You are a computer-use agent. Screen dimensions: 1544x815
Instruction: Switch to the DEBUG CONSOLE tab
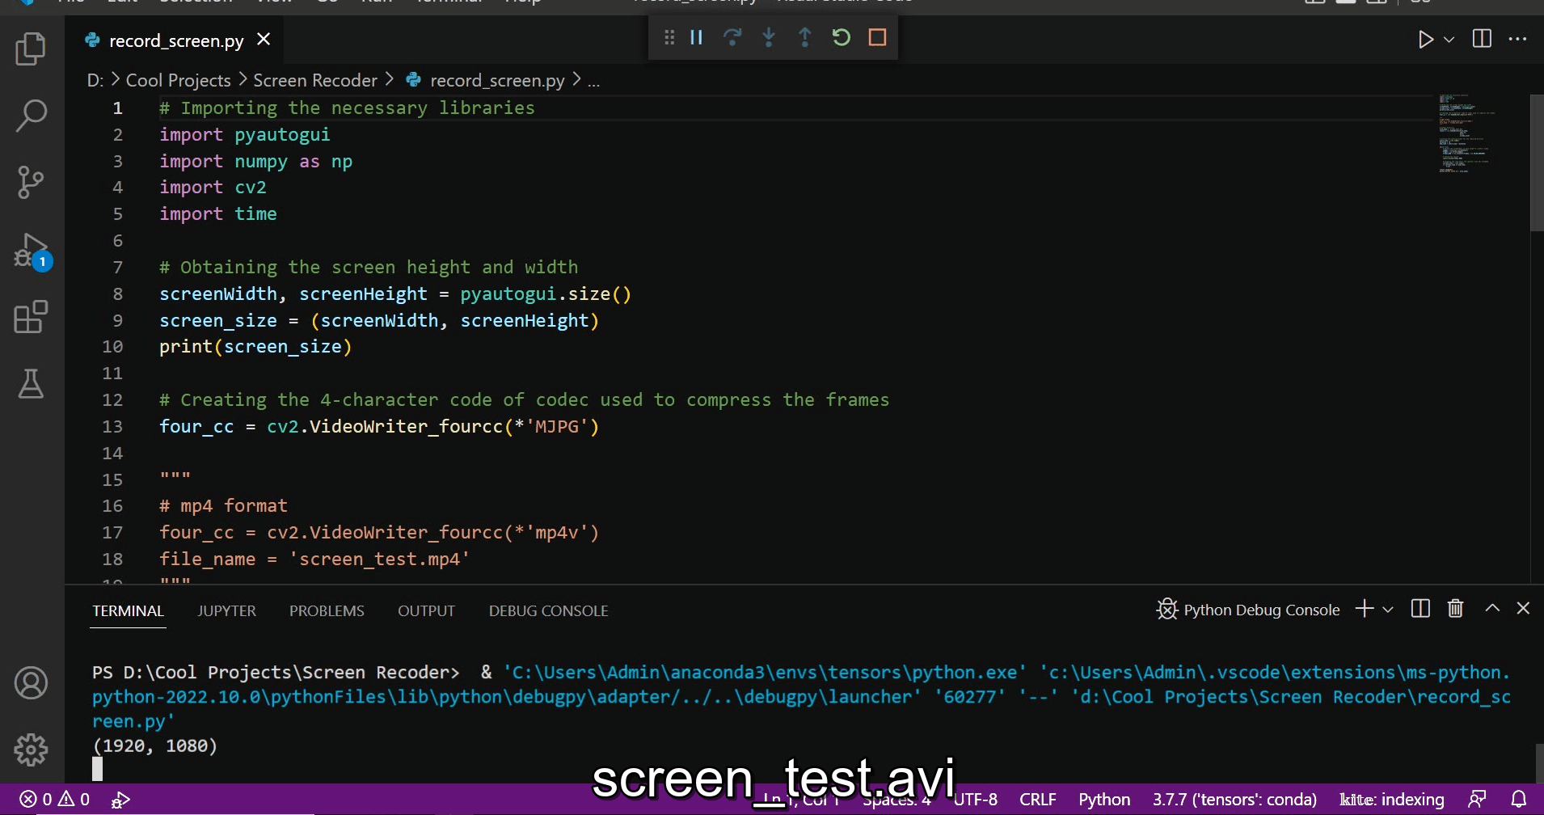(548, 611)
